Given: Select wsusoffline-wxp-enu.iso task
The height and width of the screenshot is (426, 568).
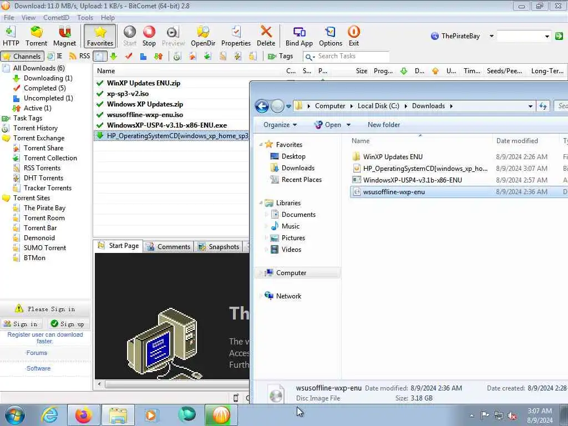Looking at the screenshot, I should click(145, 114).
